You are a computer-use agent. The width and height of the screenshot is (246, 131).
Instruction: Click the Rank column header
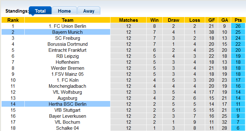tap(13, 20)
